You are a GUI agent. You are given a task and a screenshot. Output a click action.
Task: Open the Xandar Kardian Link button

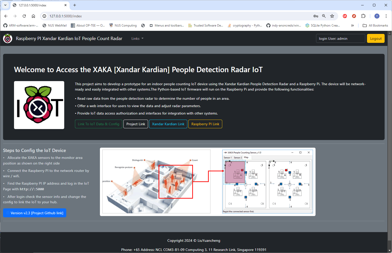coord(168,124)
